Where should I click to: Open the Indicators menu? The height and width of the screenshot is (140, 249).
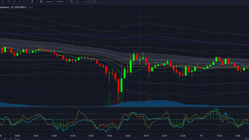(60, 2)
